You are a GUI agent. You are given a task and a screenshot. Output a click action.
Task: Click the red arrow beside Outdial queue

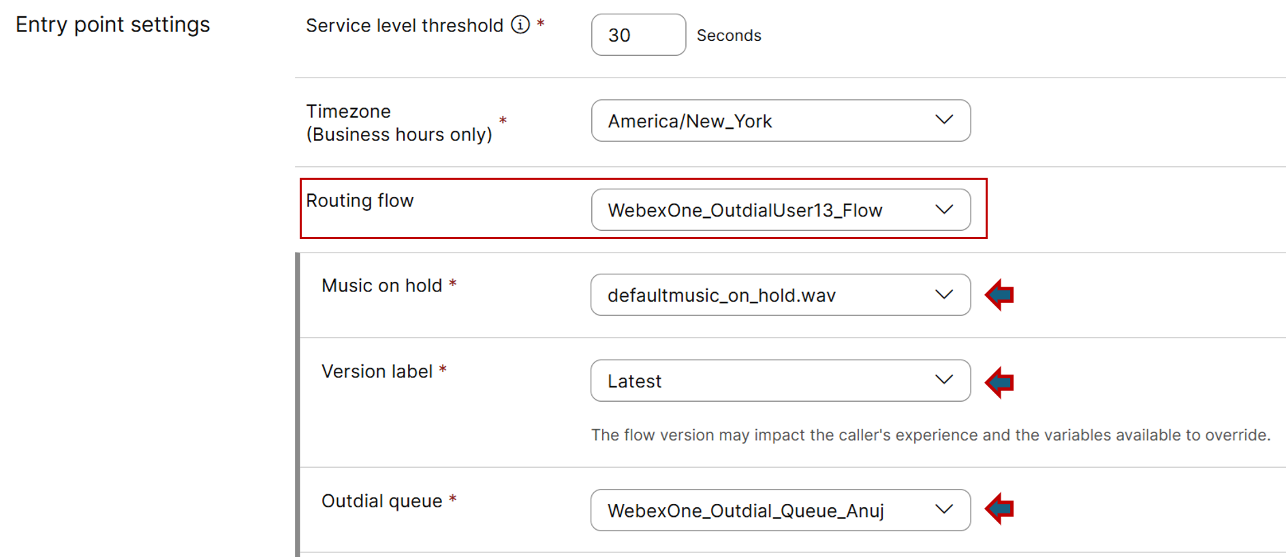click(x=999, y=509)
